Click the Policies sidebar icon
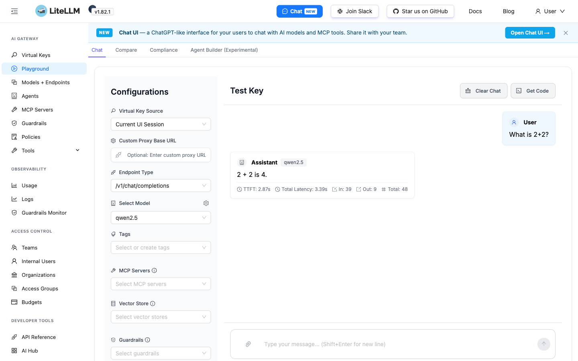The width and height of the screenshot is (578, 361). click(x=14, y=137)
